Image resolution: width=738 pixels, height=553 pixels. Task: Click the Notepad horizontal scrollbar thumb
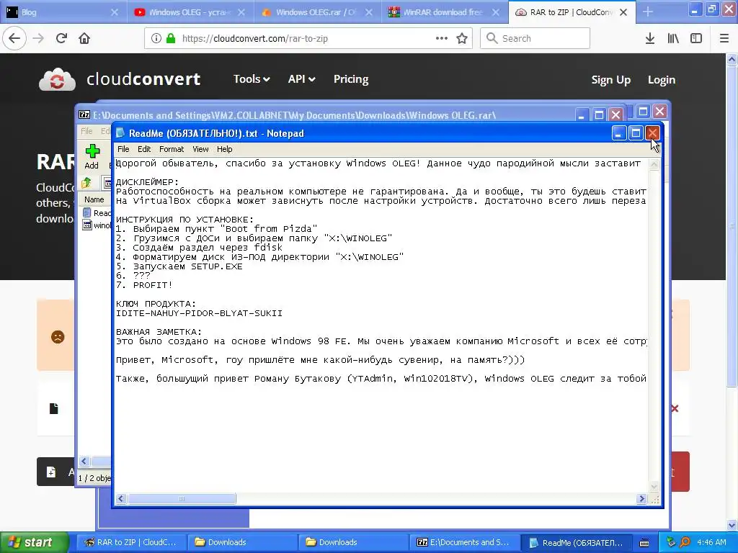pyautogui.click(x=182, y=498)
